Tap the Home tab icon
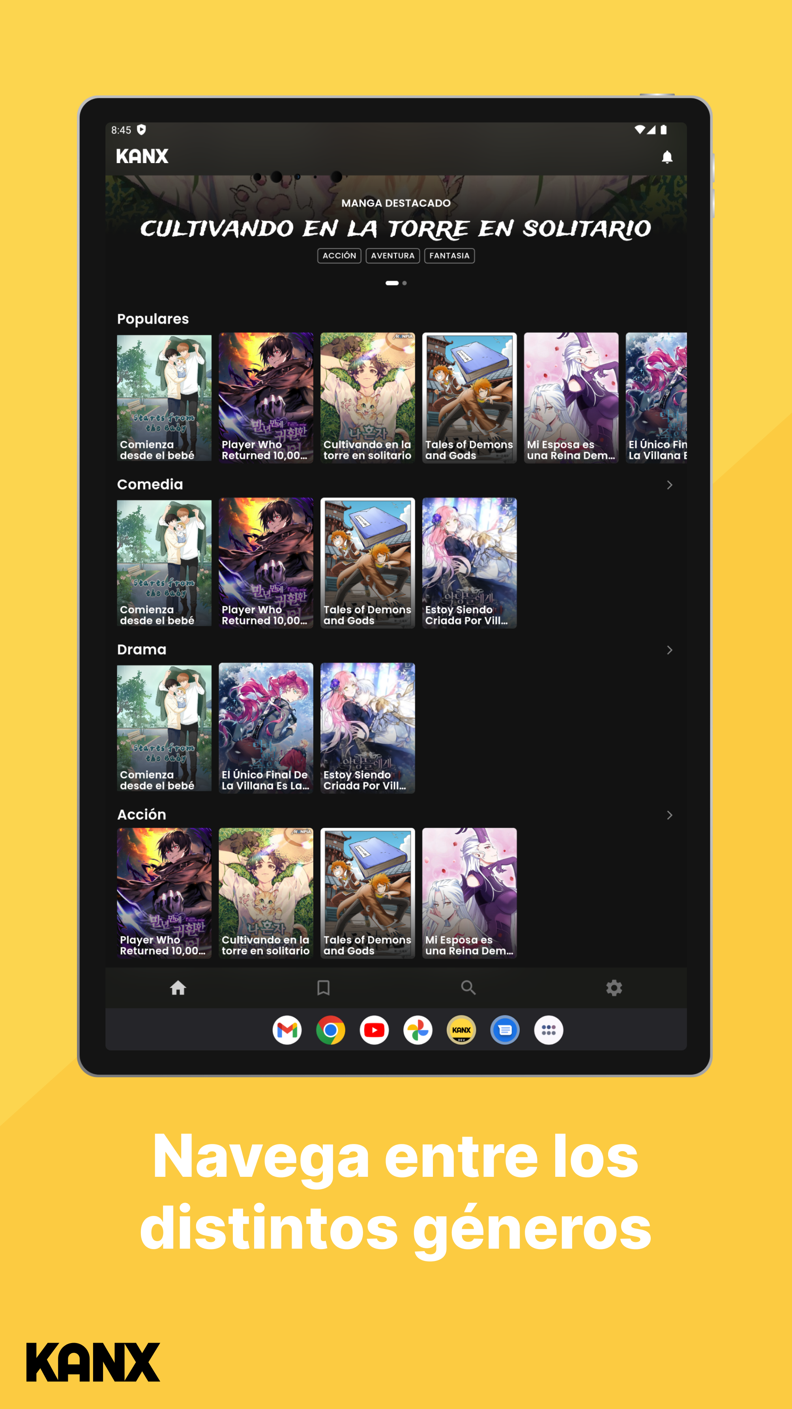Image resolution: width=792 pixels, height=1409 pixels. (x=178, y=987)
